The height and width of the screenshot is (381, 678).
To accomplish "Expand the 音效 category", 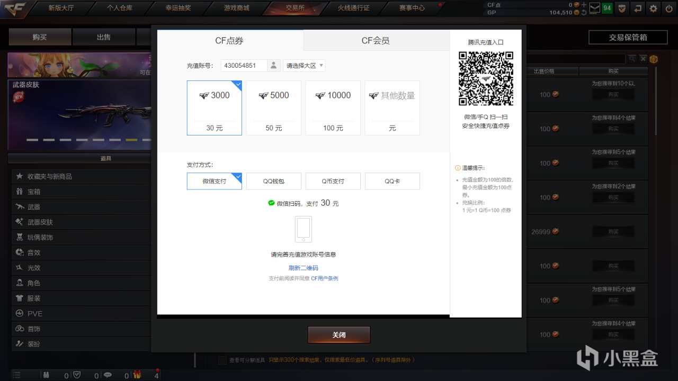I will pos(82,253).
